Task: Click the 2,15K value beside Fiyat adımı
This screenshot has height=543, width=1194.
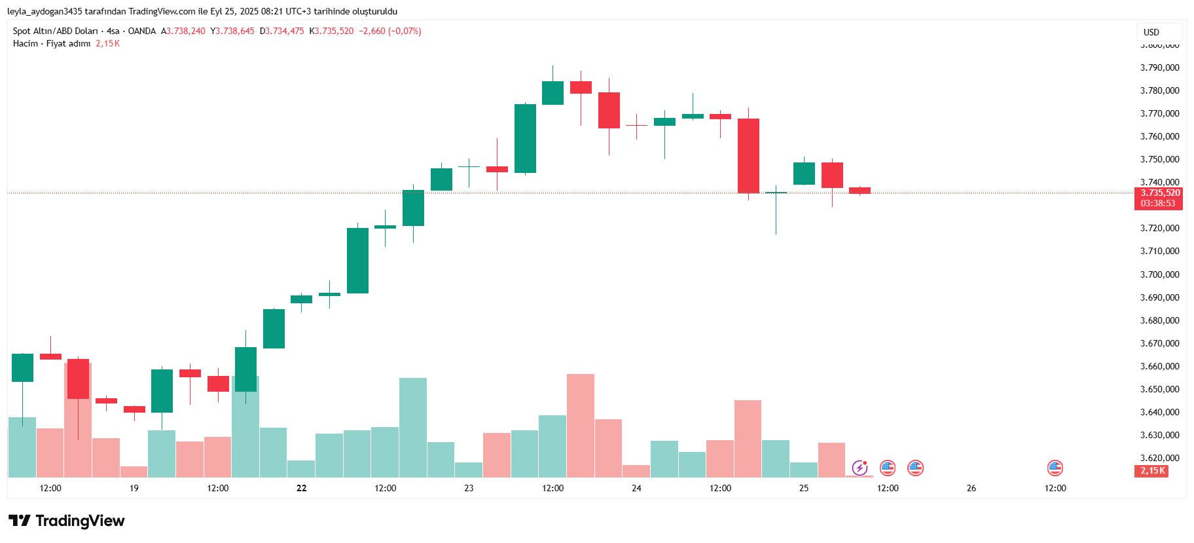Action: click(x=108, y=43)
